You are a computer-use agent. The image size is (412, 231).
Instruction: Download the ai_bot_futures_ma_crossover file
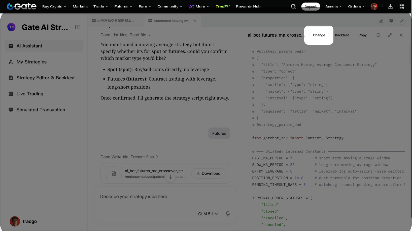coord(208,173)
